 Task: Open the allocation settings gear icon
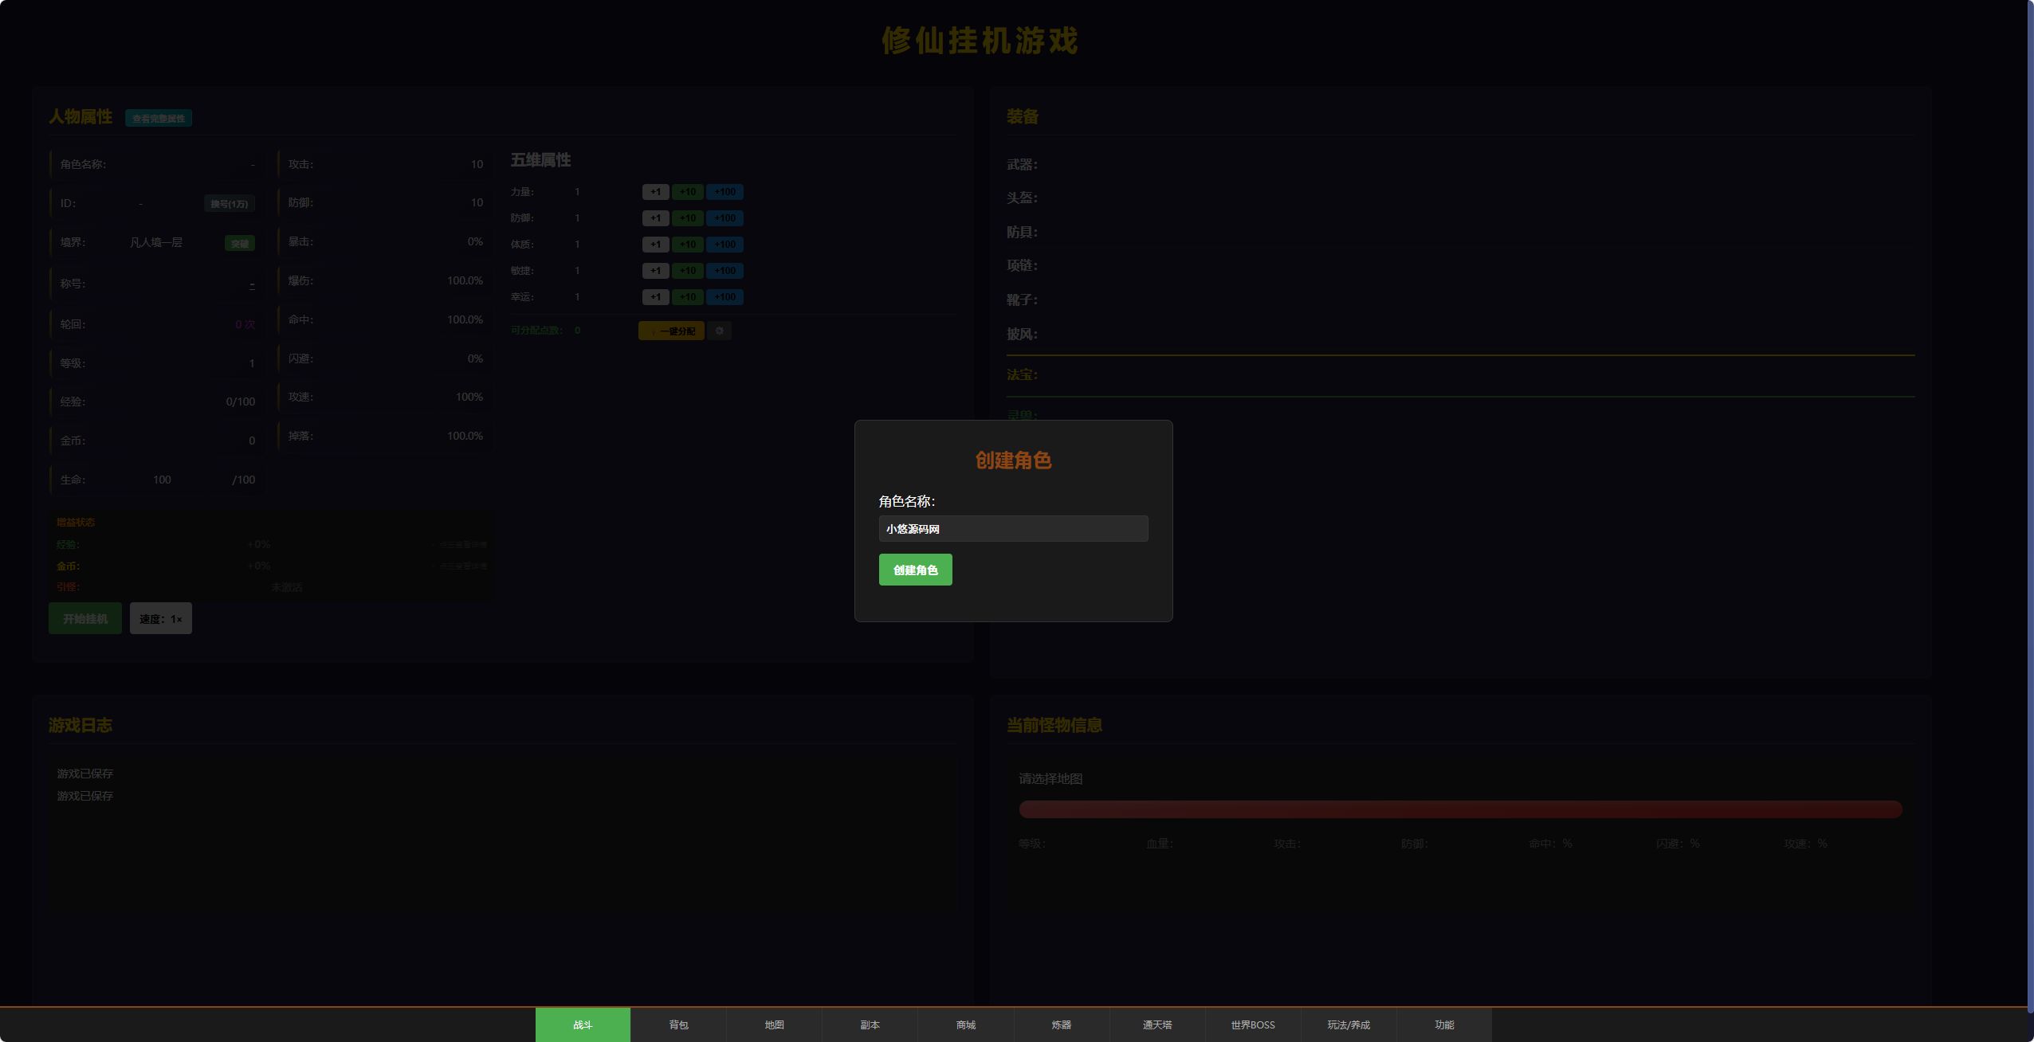point(719,331)
